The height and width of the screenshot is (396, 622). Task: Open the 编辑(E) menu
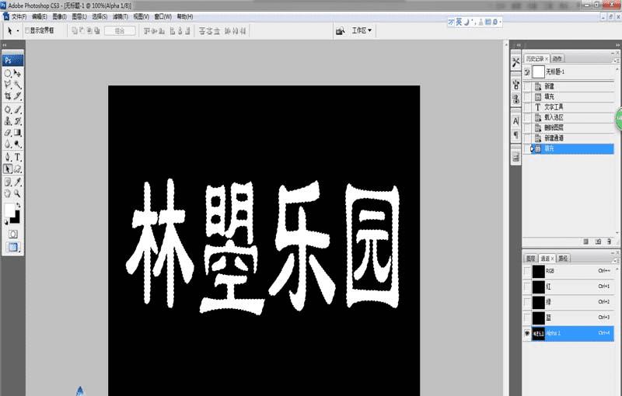[40, 16]
